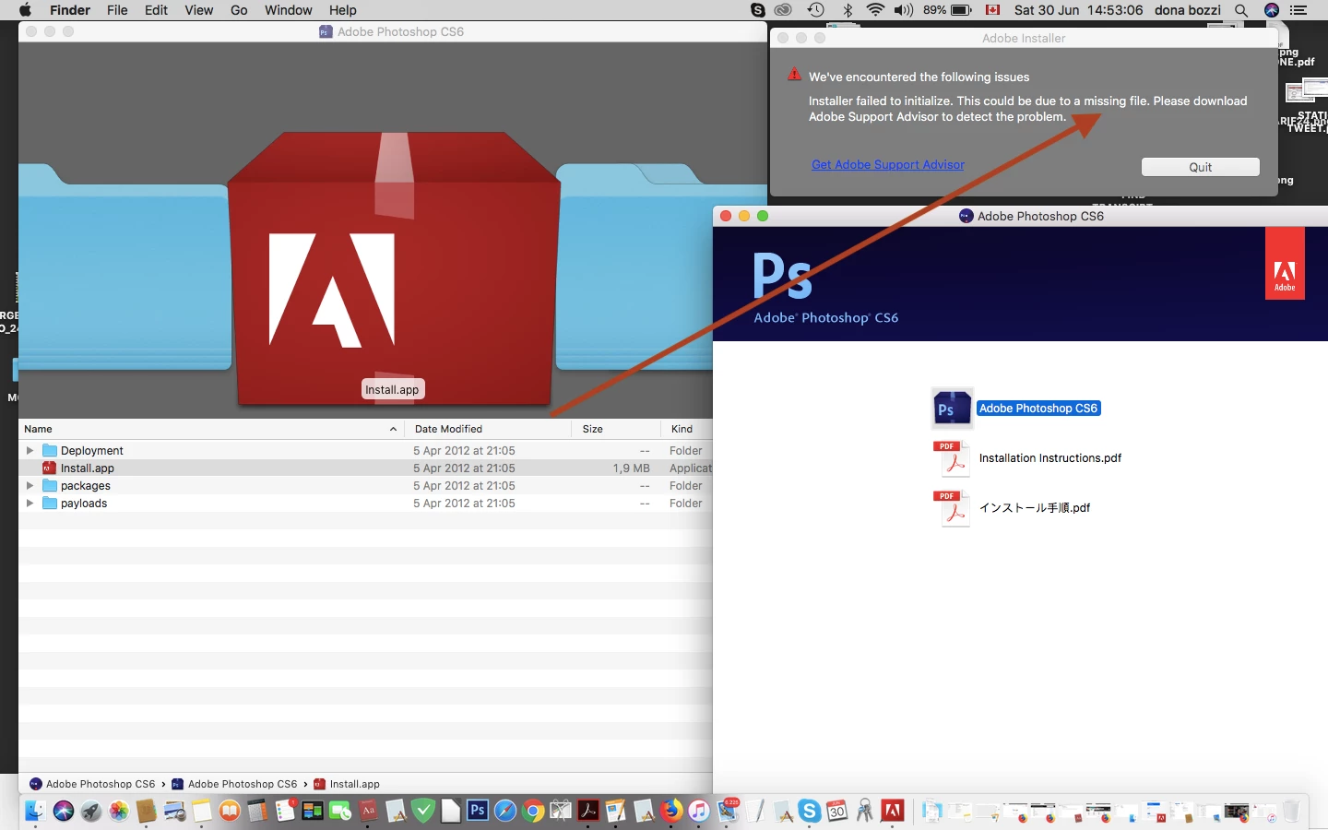Open the View menu
Image resolution: width=1328 pixels, height=830 pixels.
point(198,10)
